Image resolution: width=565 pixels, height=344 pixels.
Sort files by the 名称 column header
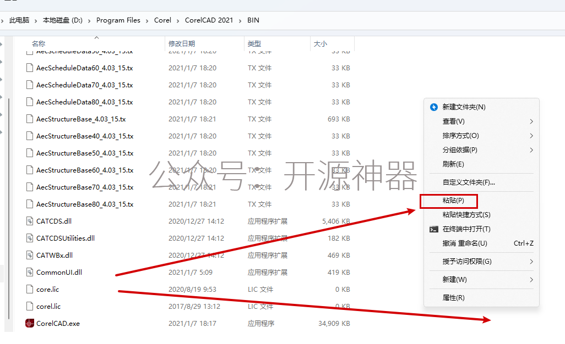click(x=39, y=43)
